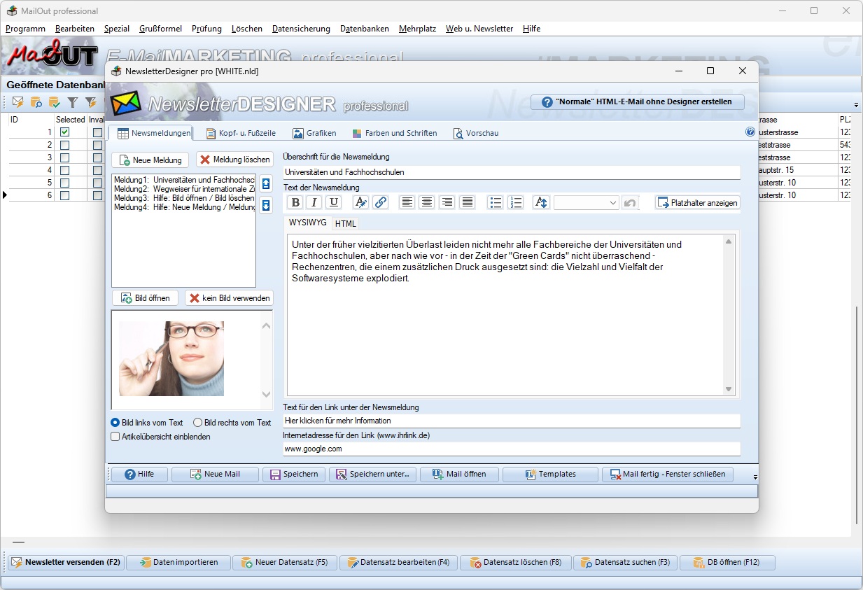The height and width of the screenshot is (590, 863).
Task: Toggle bold text formatting
Action: 295,202
